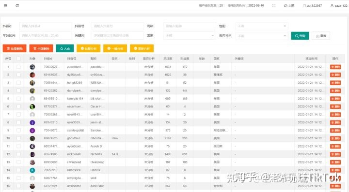Delete row 11 ayoubbad with its delete button
This screenshot has width=349, height=192.
point(335,146)
